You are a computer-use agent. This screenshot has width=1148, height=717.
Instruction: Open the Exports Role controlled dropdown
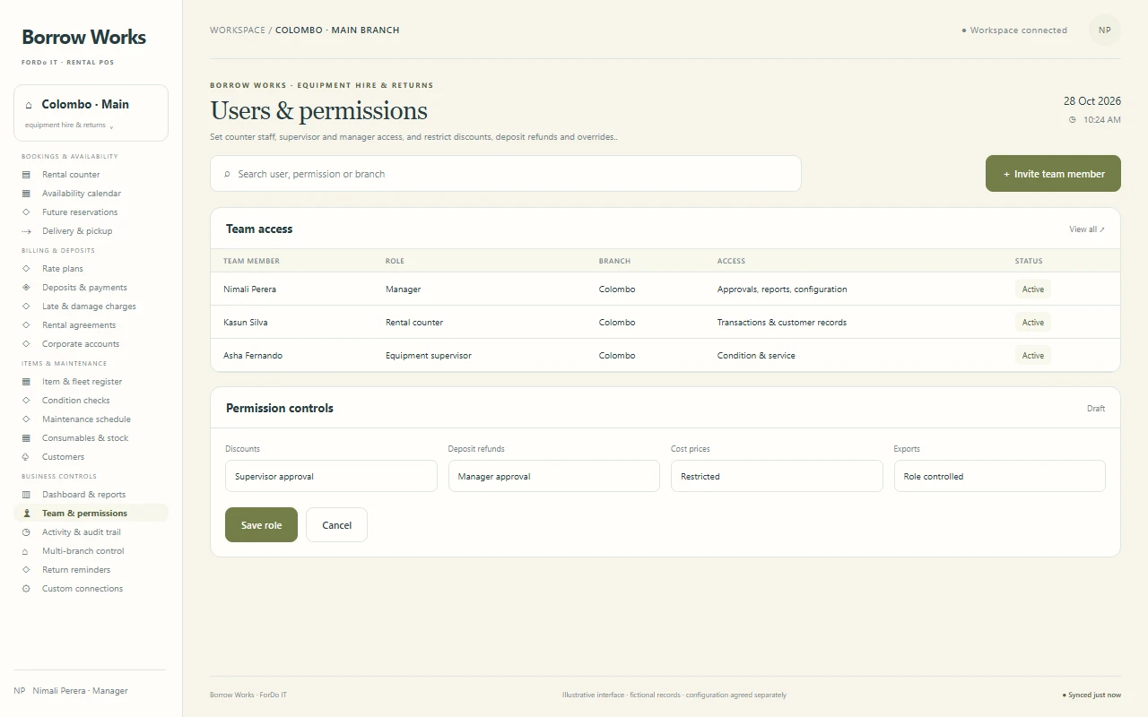coord(999,477)
